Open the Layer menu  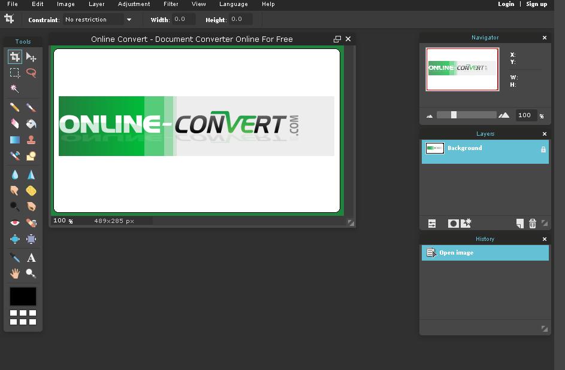tap(96, 4)
